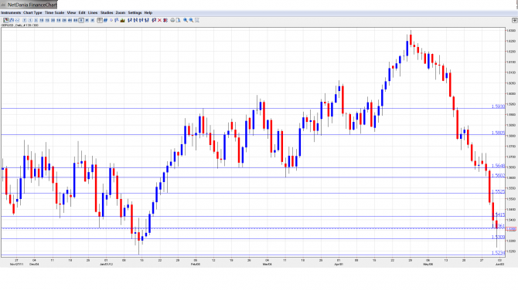Click the 1.5415 horizontal line label
The width and height of the screenshot is (518, 290).
[499, 214]
